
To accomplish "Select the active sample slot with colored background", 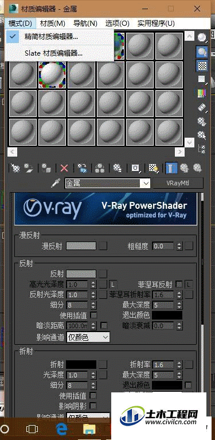I will pos(52,75).
